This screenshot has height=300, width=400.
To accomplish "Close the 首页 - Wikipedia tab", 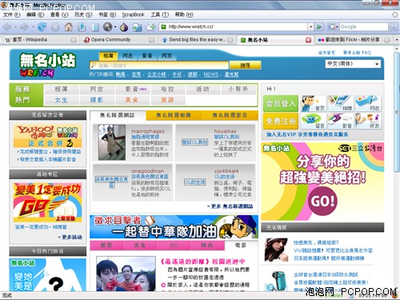I will tap(74, 40).
